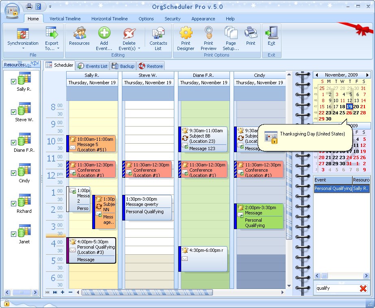Select the Scheduler tab
This screenshot has width=375, height=308.
pos(60,65)
